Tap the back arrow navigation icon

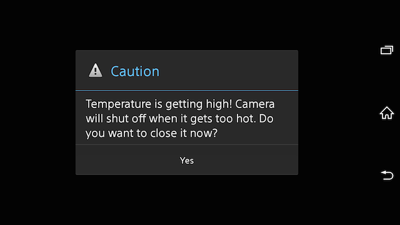coord(387,175)
